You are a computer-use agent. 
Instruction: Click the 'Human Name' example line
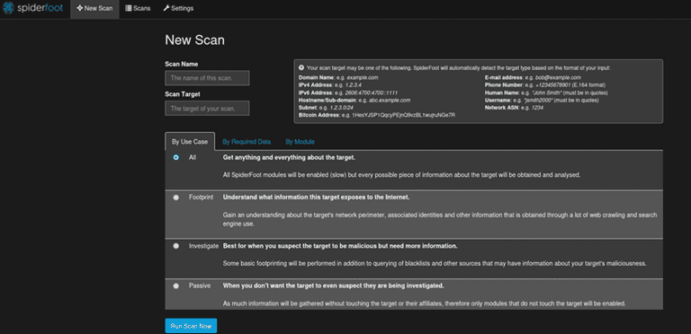tap(546, 92)
